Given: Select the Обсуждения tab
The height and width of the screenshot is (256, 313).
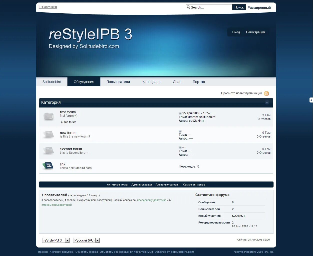Looking at the screenshot, I should click(84, 82).
